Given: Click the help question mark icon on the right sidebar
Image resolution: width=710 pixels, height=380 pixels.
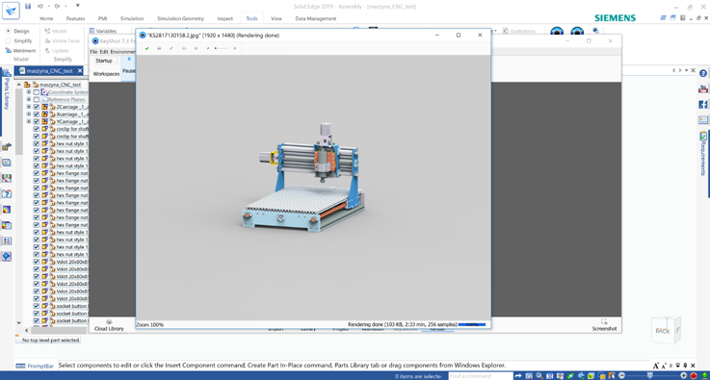Looking at the screenshot, I should [702, 73].
